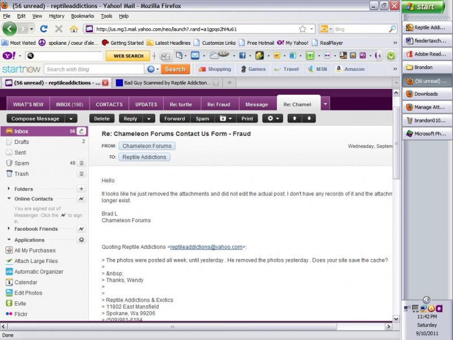Click the Windows start button
Image resolution: width=453 pixels, height=340 pixels.
click(423, 7)
